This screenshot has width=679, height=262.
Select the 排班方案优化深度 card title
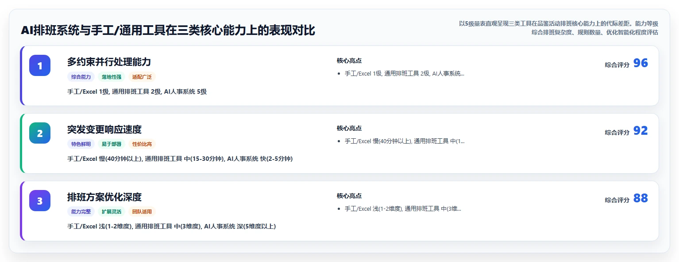click(104, 197)
